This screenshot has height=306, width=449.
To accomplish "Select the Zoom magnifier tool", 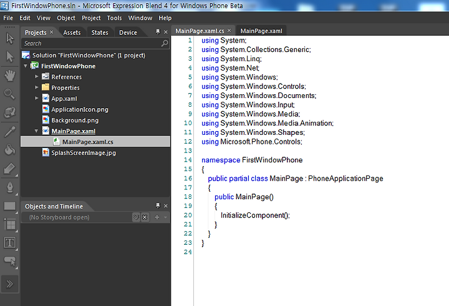I will [x=9, y=94].
